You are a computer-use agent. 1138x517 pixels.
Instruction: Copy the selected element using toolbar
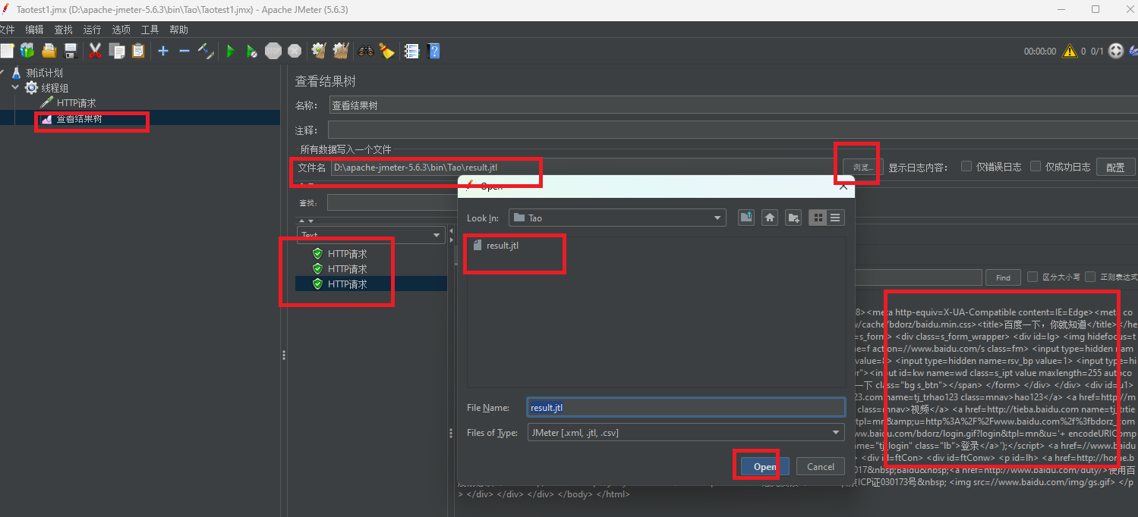[x=117, y=51]
